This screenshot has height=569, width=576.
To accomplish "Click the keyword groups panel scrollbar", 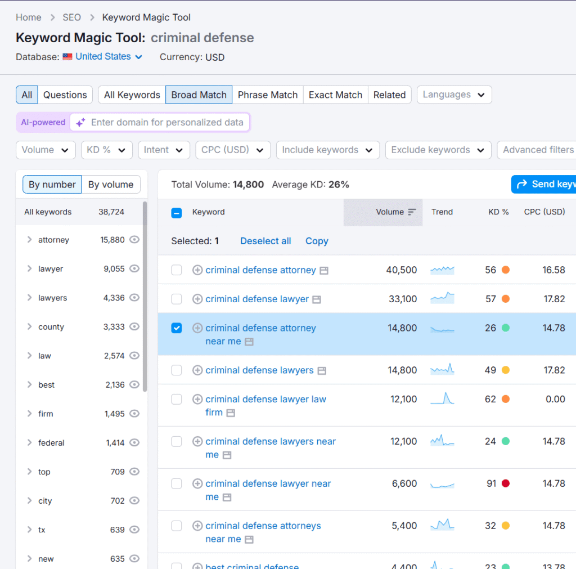I will tap(145, 296).
